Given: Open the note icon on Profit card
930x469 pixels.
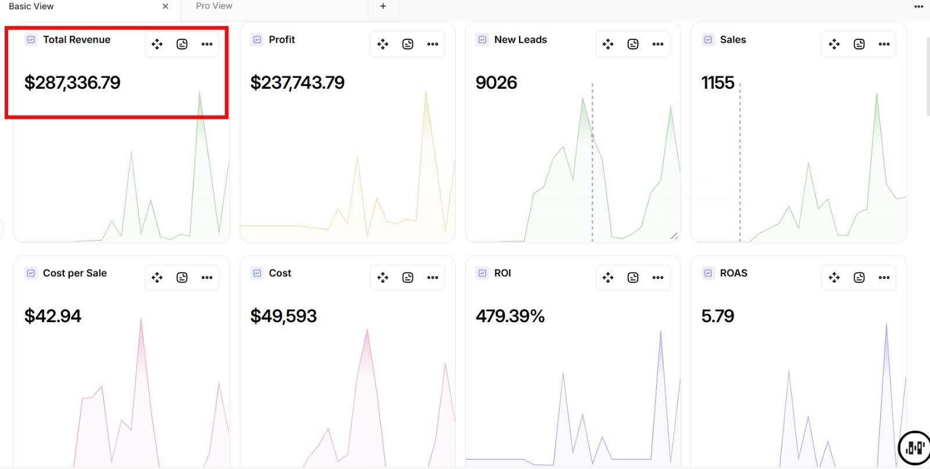Looking at the screenshot, I should pos(407,44).
